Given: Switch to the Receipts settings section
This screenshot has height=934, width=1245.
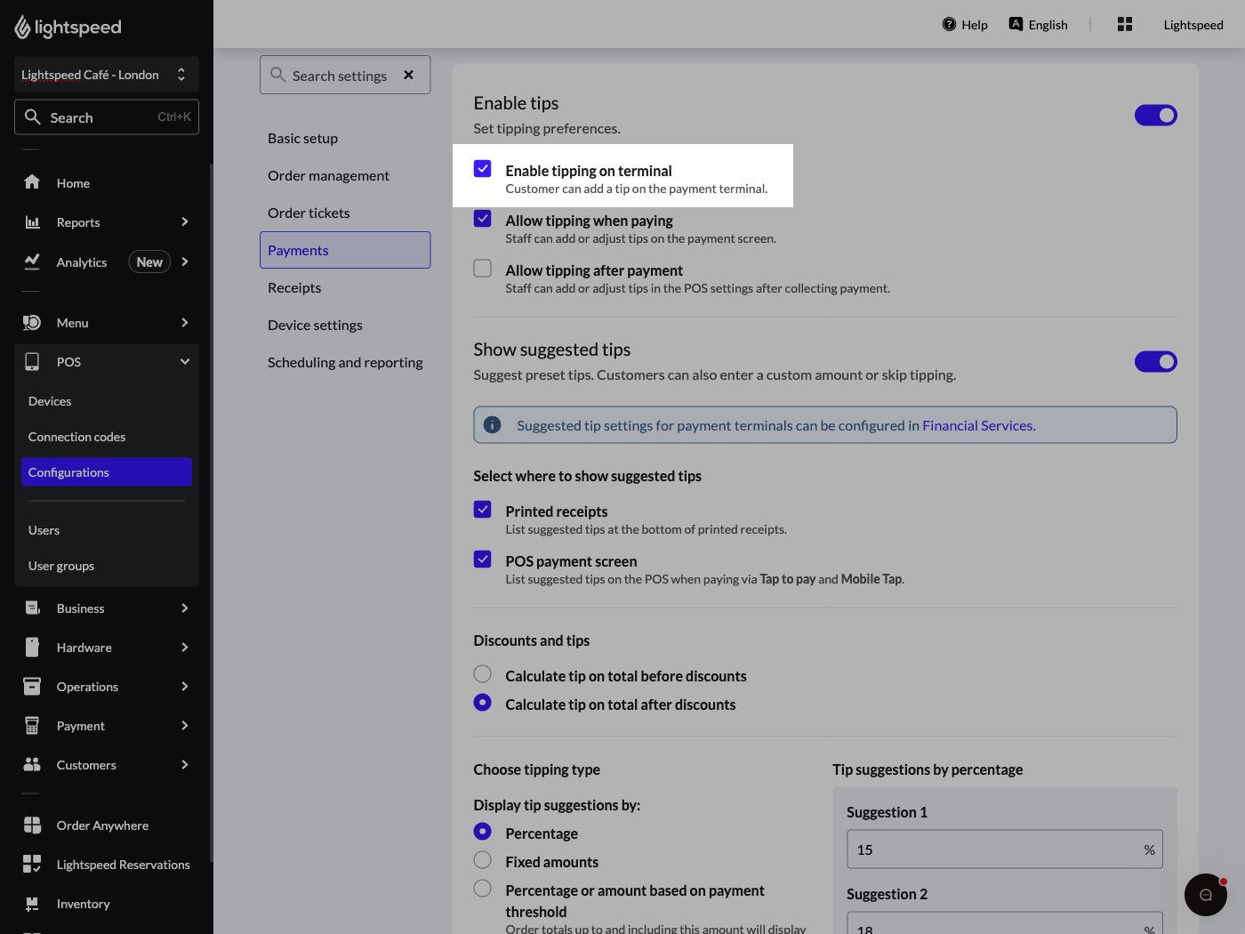Looking at the screenshot, I should tap(293, 287).
